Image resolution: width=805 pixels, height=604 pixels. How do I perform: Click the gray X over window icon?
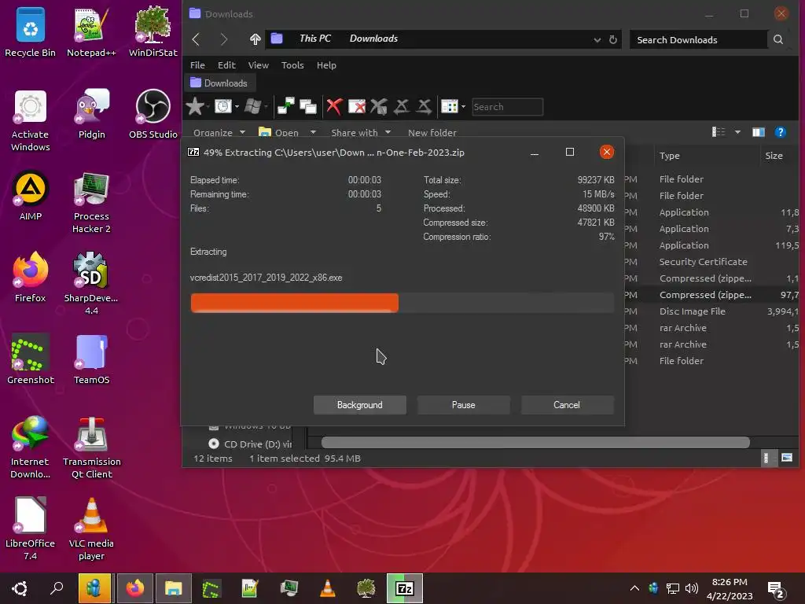coord(379,106)
